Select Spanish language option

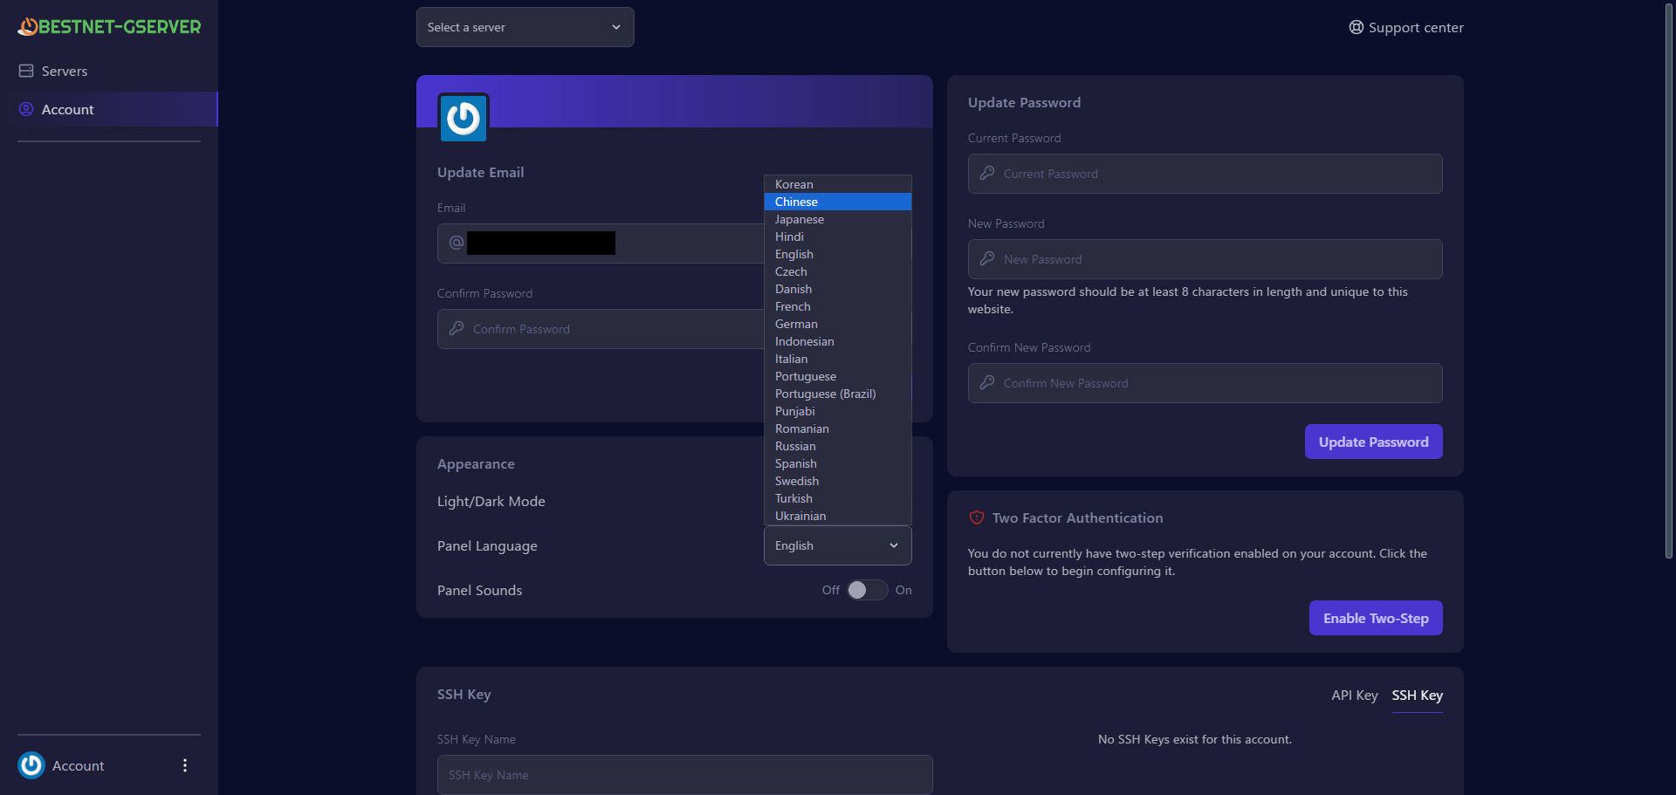pos(838,463)
